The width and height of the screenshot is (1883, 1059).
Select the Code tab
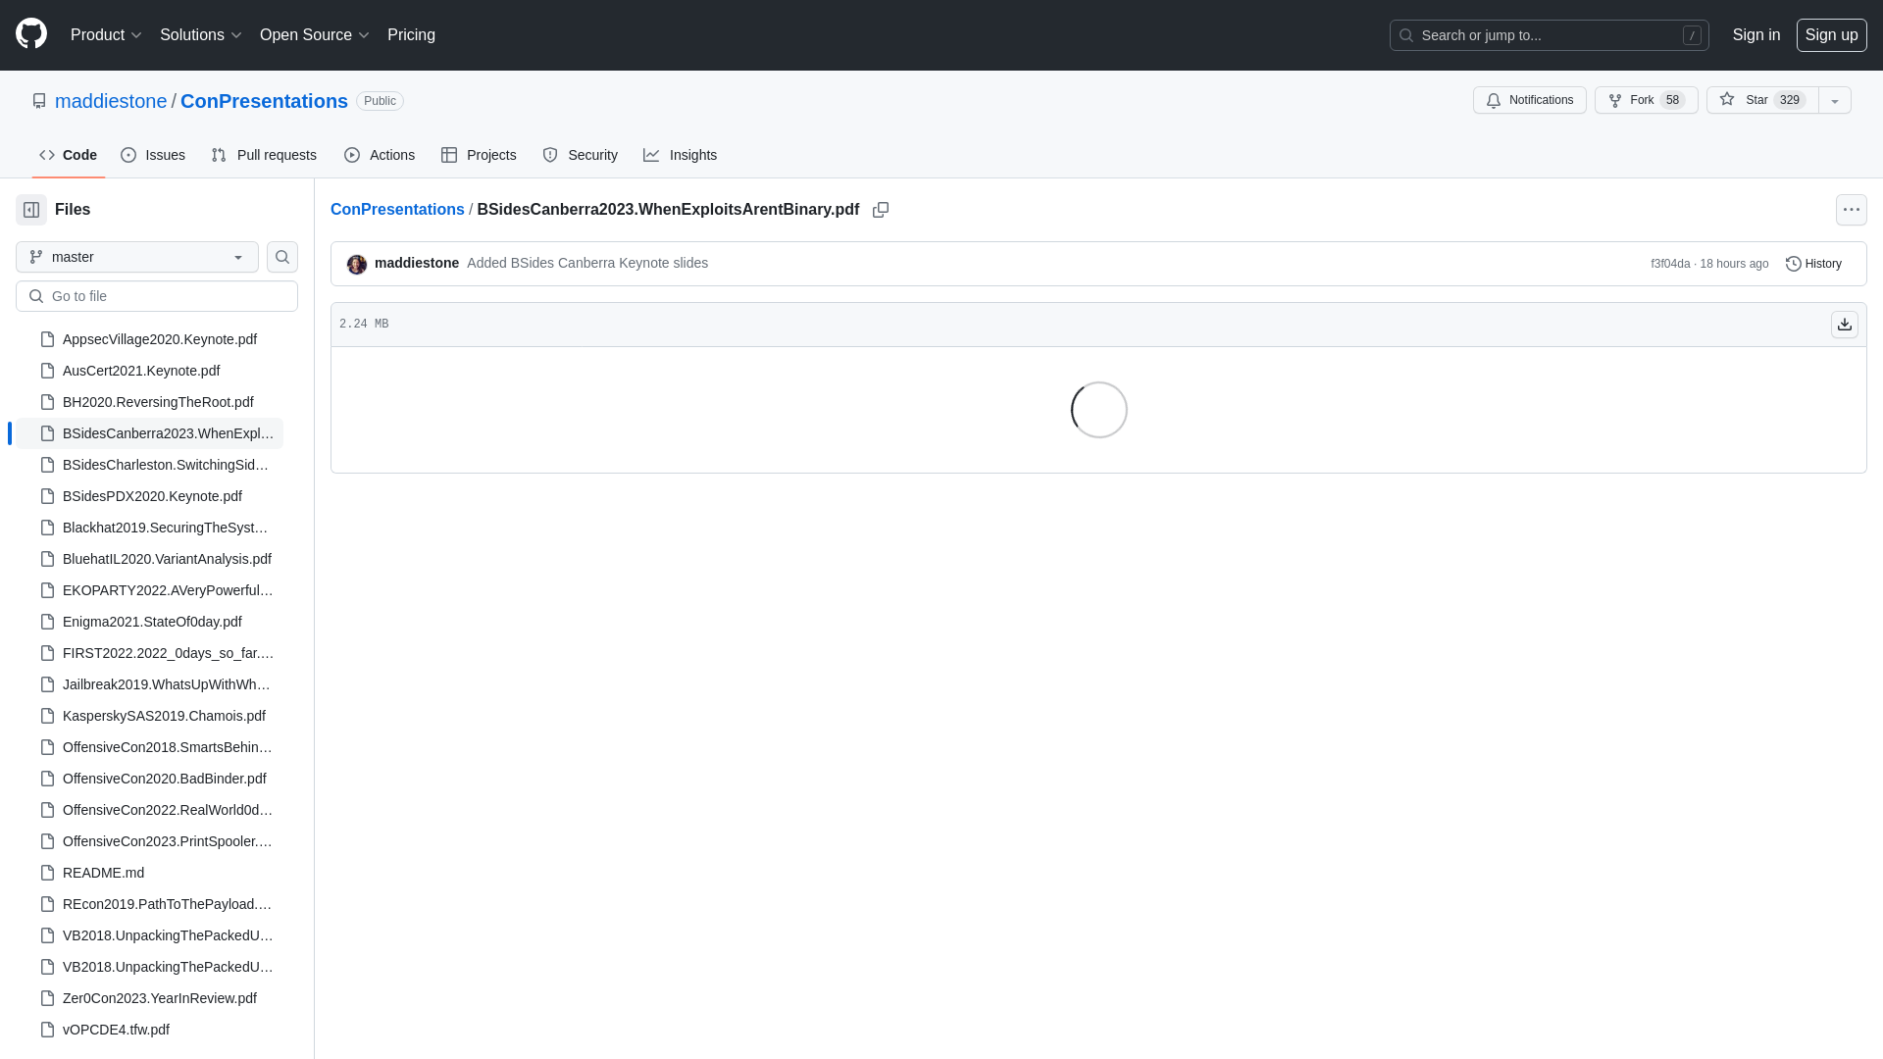coord(68,155)
